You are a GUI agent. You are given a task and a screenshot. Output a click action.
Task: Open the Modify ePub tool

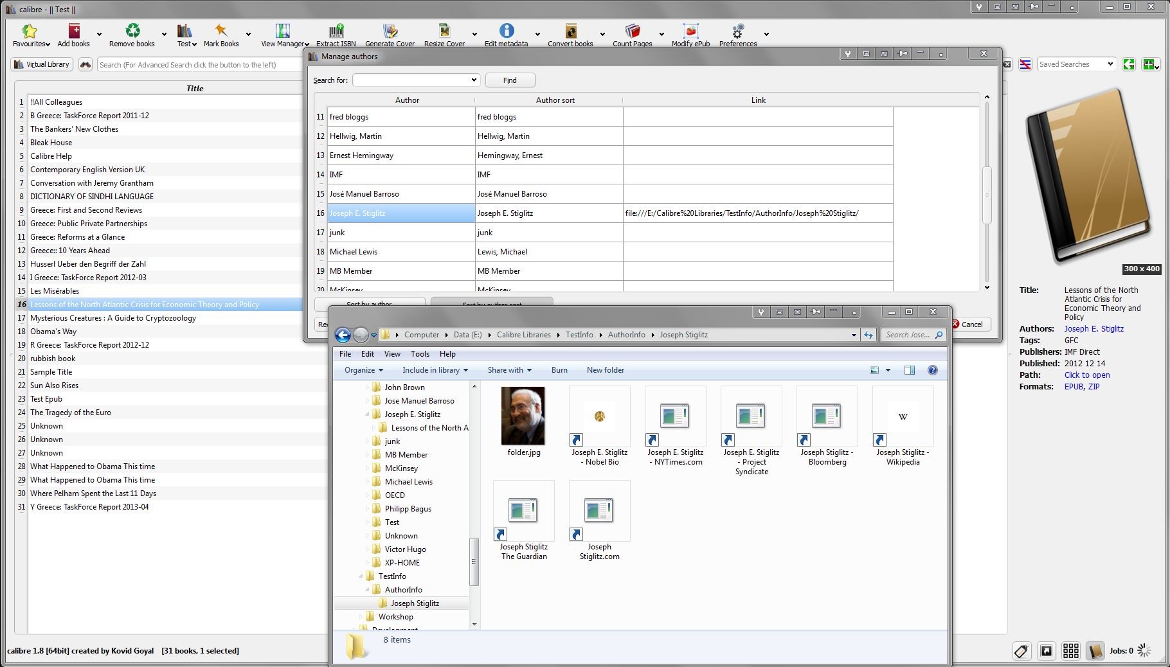tap(691, 31)
